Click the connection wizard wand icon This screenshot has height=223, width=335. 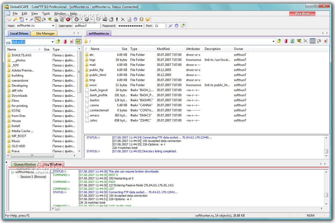click(15, 19)
